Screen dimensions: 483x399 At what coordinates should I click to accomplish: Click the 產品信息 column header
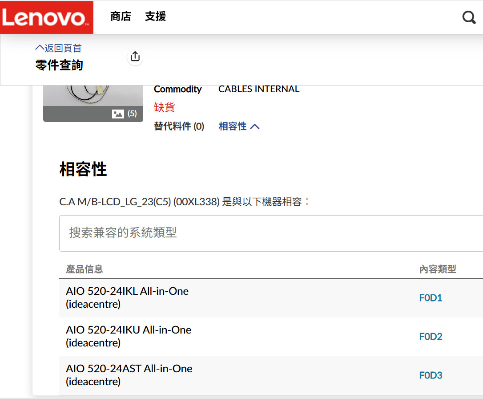(x=85, y=269)
